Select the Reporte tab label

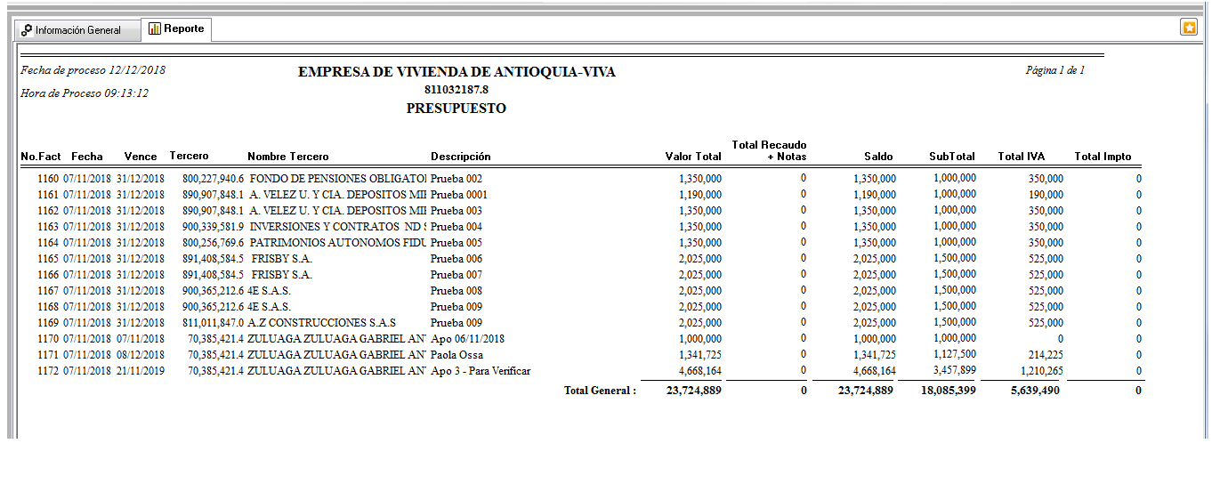pos(183,28)
